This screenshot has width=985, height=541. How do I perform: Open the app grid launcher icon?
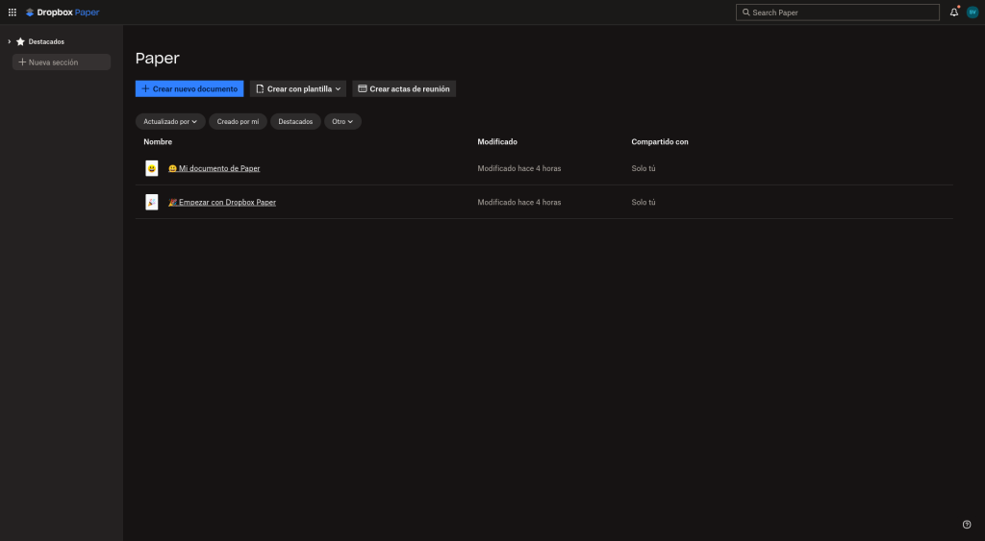tap(13, 12)
